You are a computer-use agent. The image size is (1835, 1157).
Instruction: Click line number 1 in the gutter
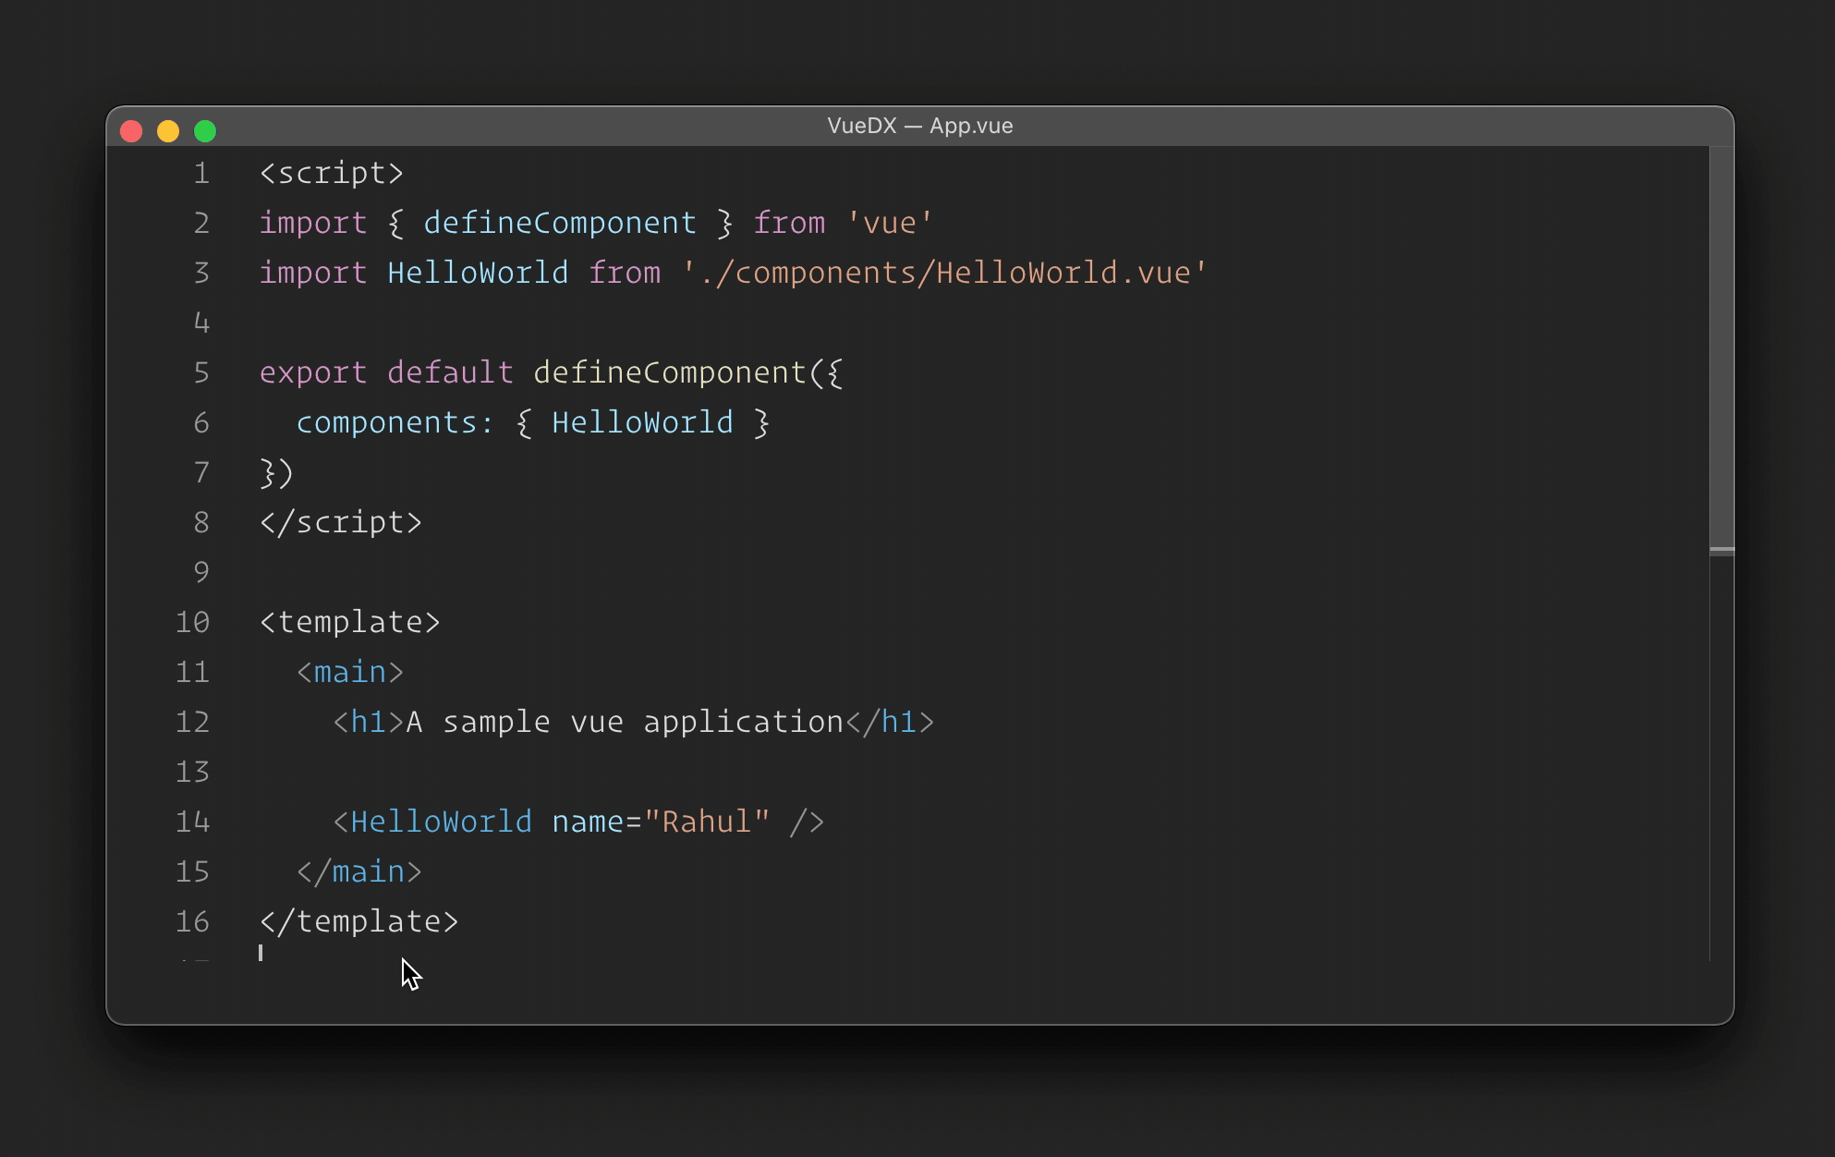point(201,173)
